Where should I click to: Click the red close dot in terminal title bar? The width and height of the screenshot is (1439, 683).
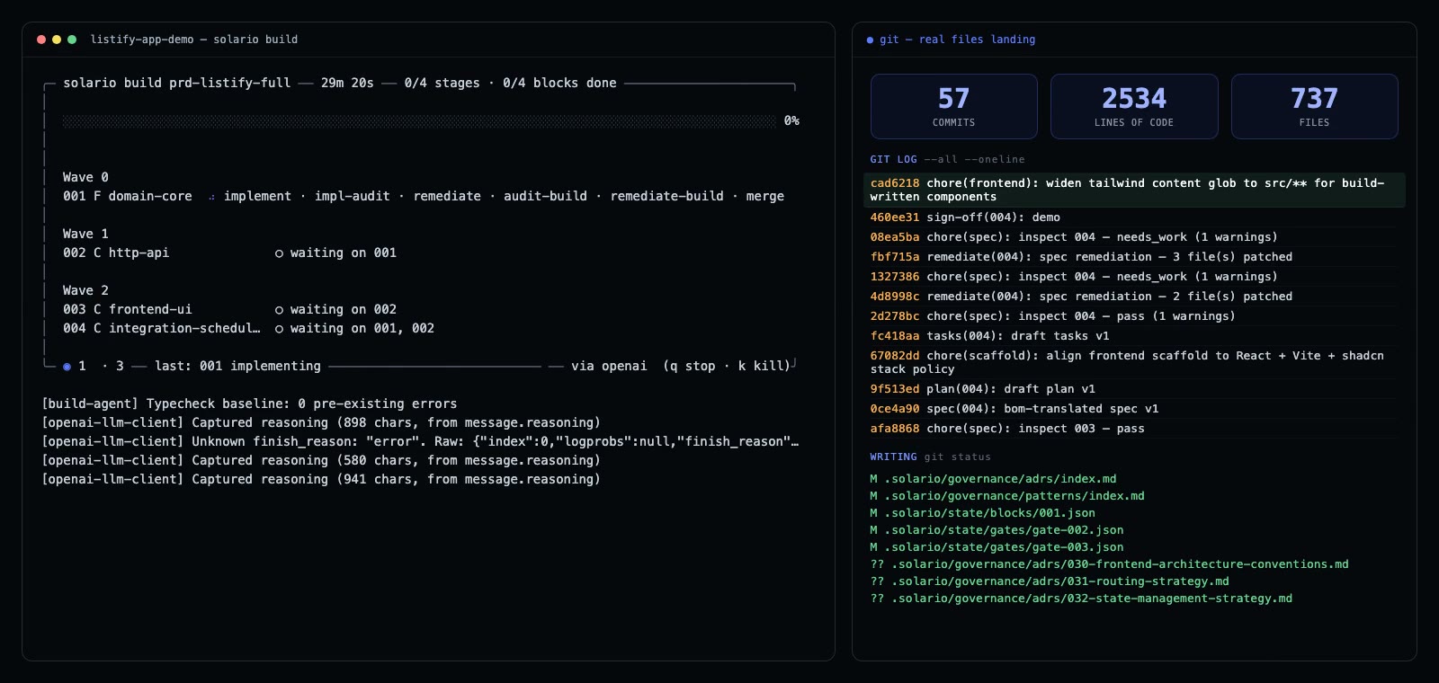(x=41, y=40)
